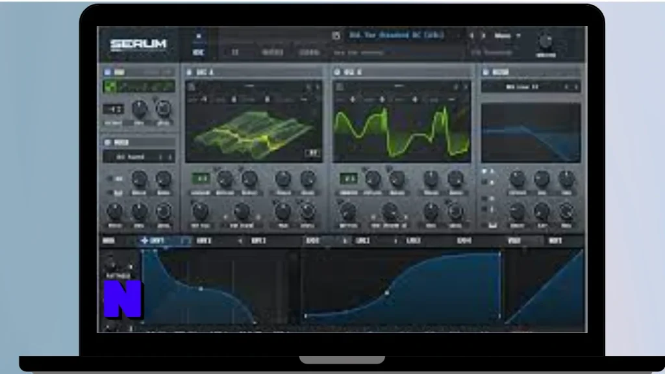Toggle the SUB oscillator on/off
The image size is (665, 374).
108,72
